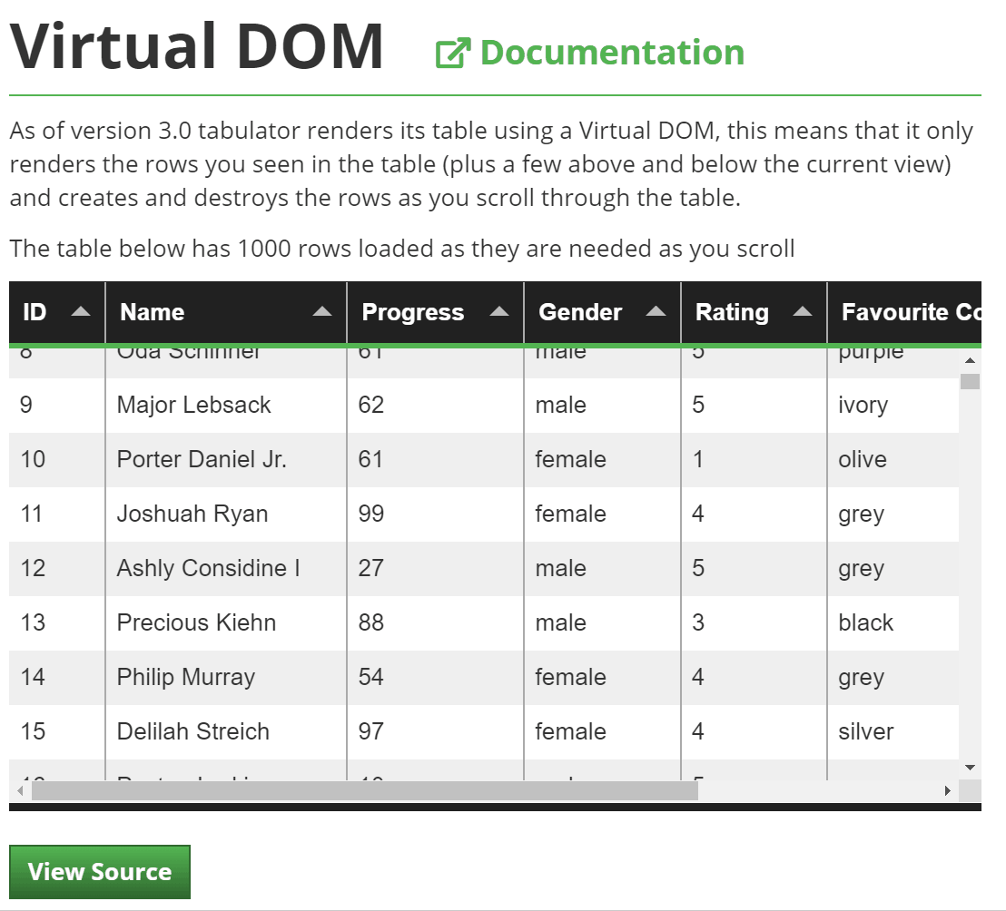Click ID cell 15
The width and height of the screenshot is (1006, 911).
(x=57, y=732)
